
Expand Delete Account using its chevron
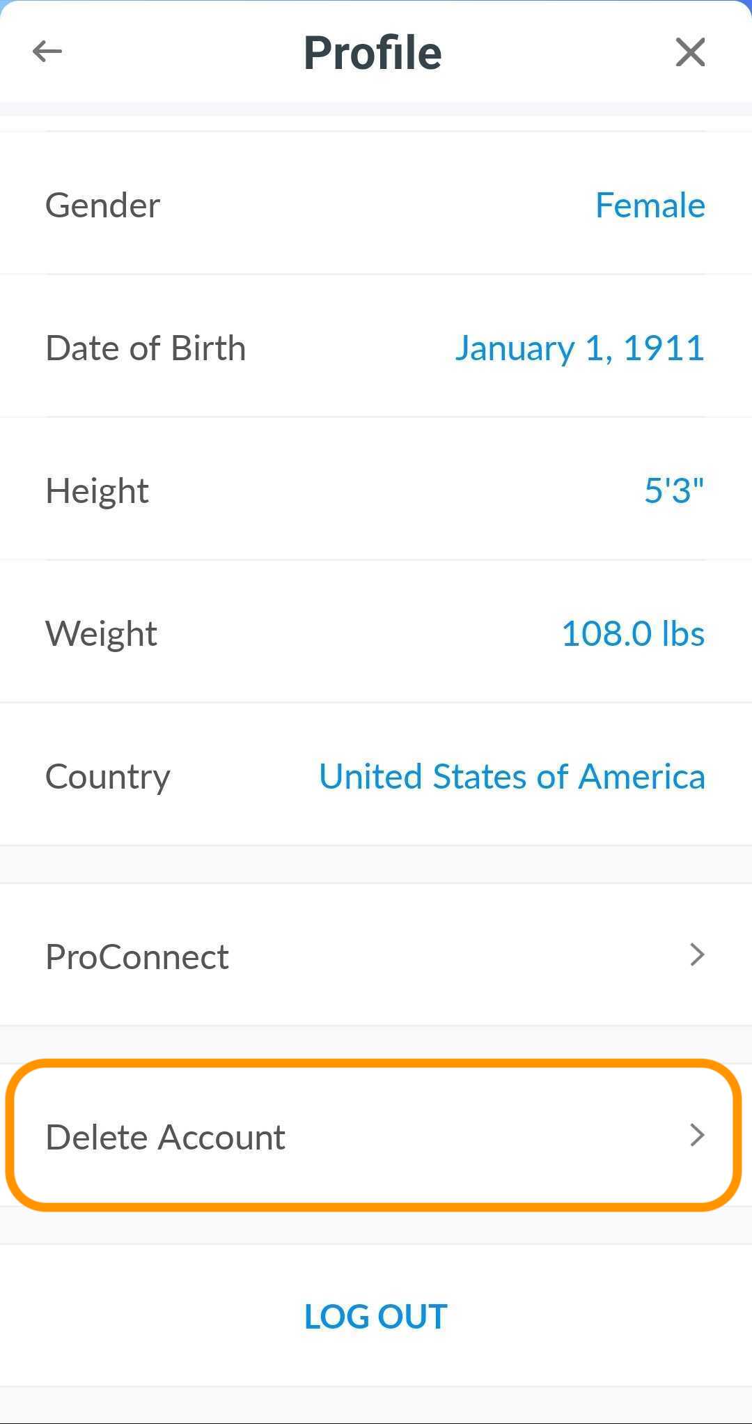click(697, 1135)
